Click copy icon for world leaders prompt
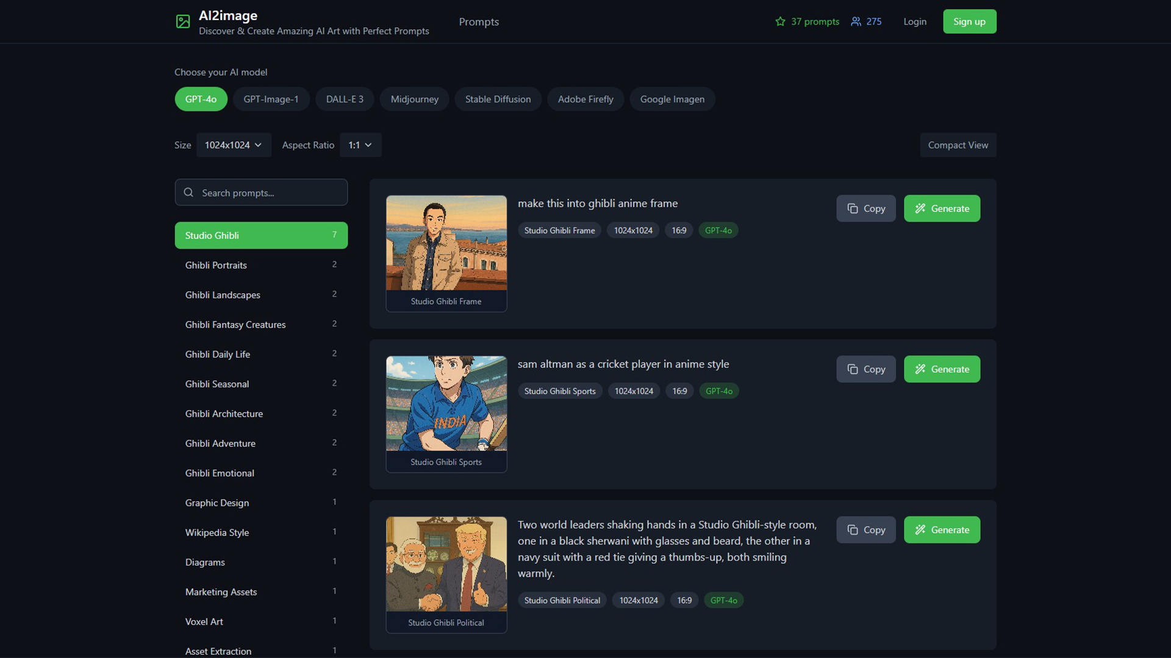1171x658 pixels. [853, 530]
